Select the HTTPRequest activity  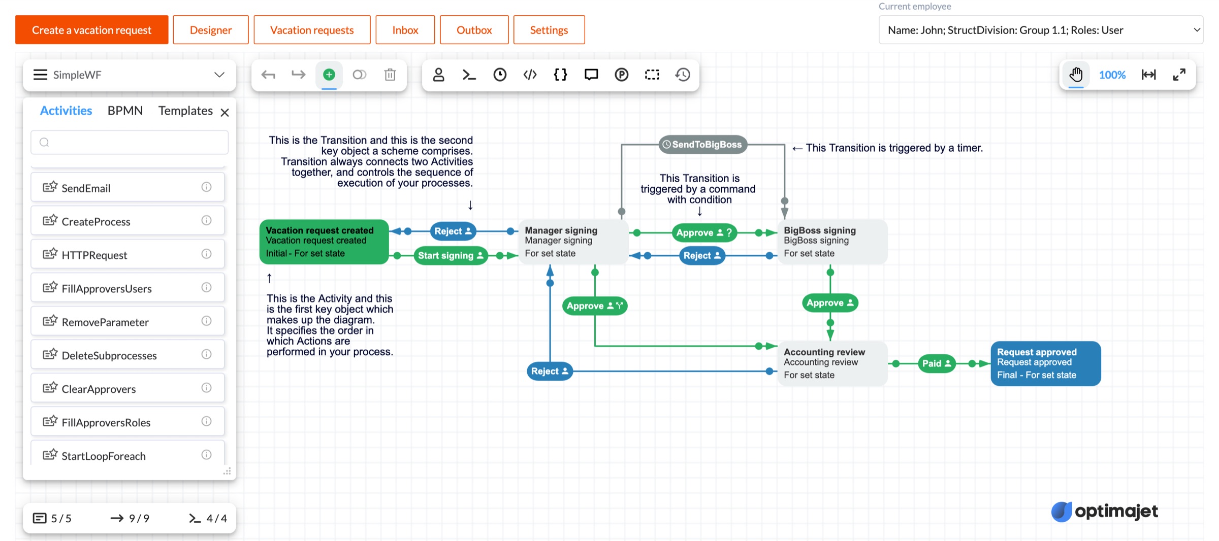pyautogui.click(x=127, y=254)
